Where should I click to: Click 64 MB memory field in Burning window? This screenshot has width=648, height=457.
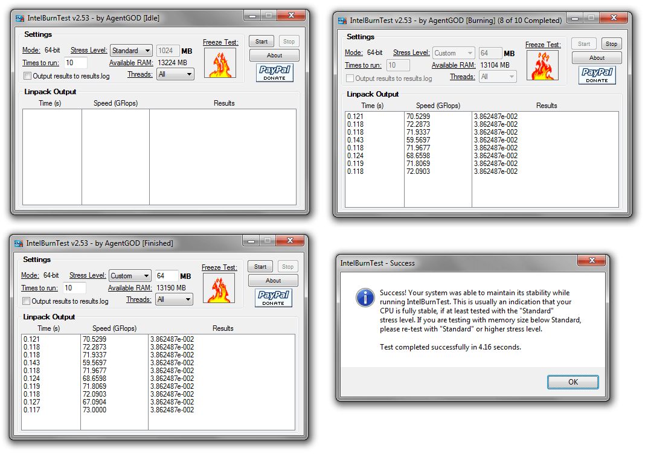pos(490,53)
